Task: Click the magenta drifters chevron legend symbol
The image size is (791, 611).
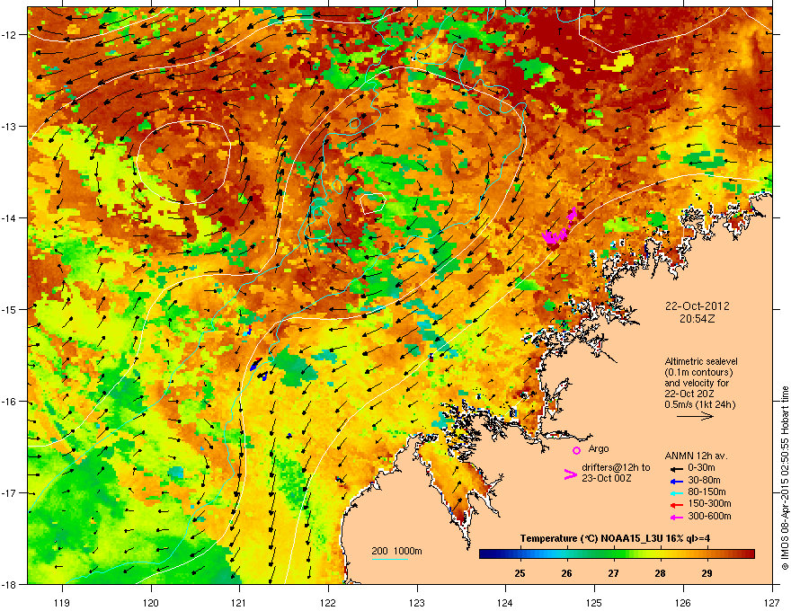Action: click(x=570, y=474)
